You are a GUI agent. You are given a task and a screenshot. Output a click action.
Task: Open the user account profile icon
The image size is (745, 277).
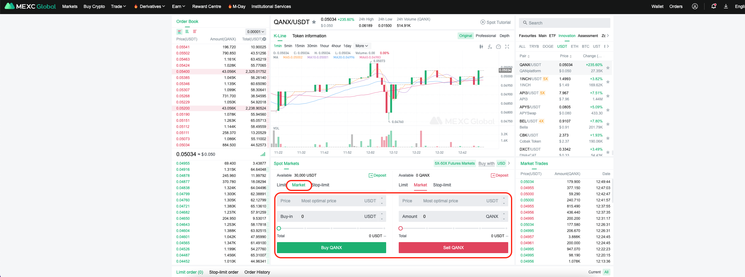click(x=695, y=6)
